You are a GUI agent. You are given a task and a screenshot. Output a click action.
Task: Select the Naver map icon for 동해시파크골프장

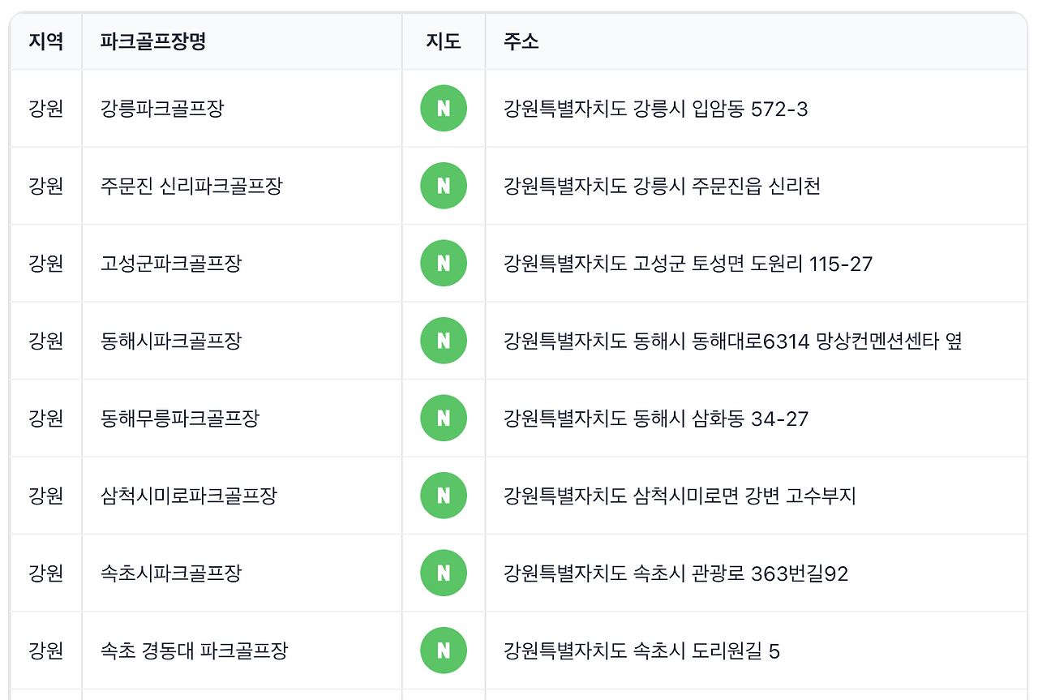pyautogui.click(x=443, y=341)
